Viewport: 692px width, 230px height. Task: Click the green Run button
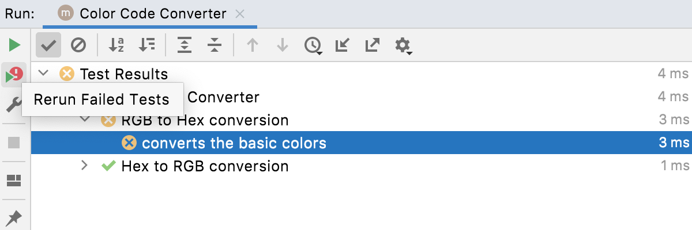tap(14, 45)
